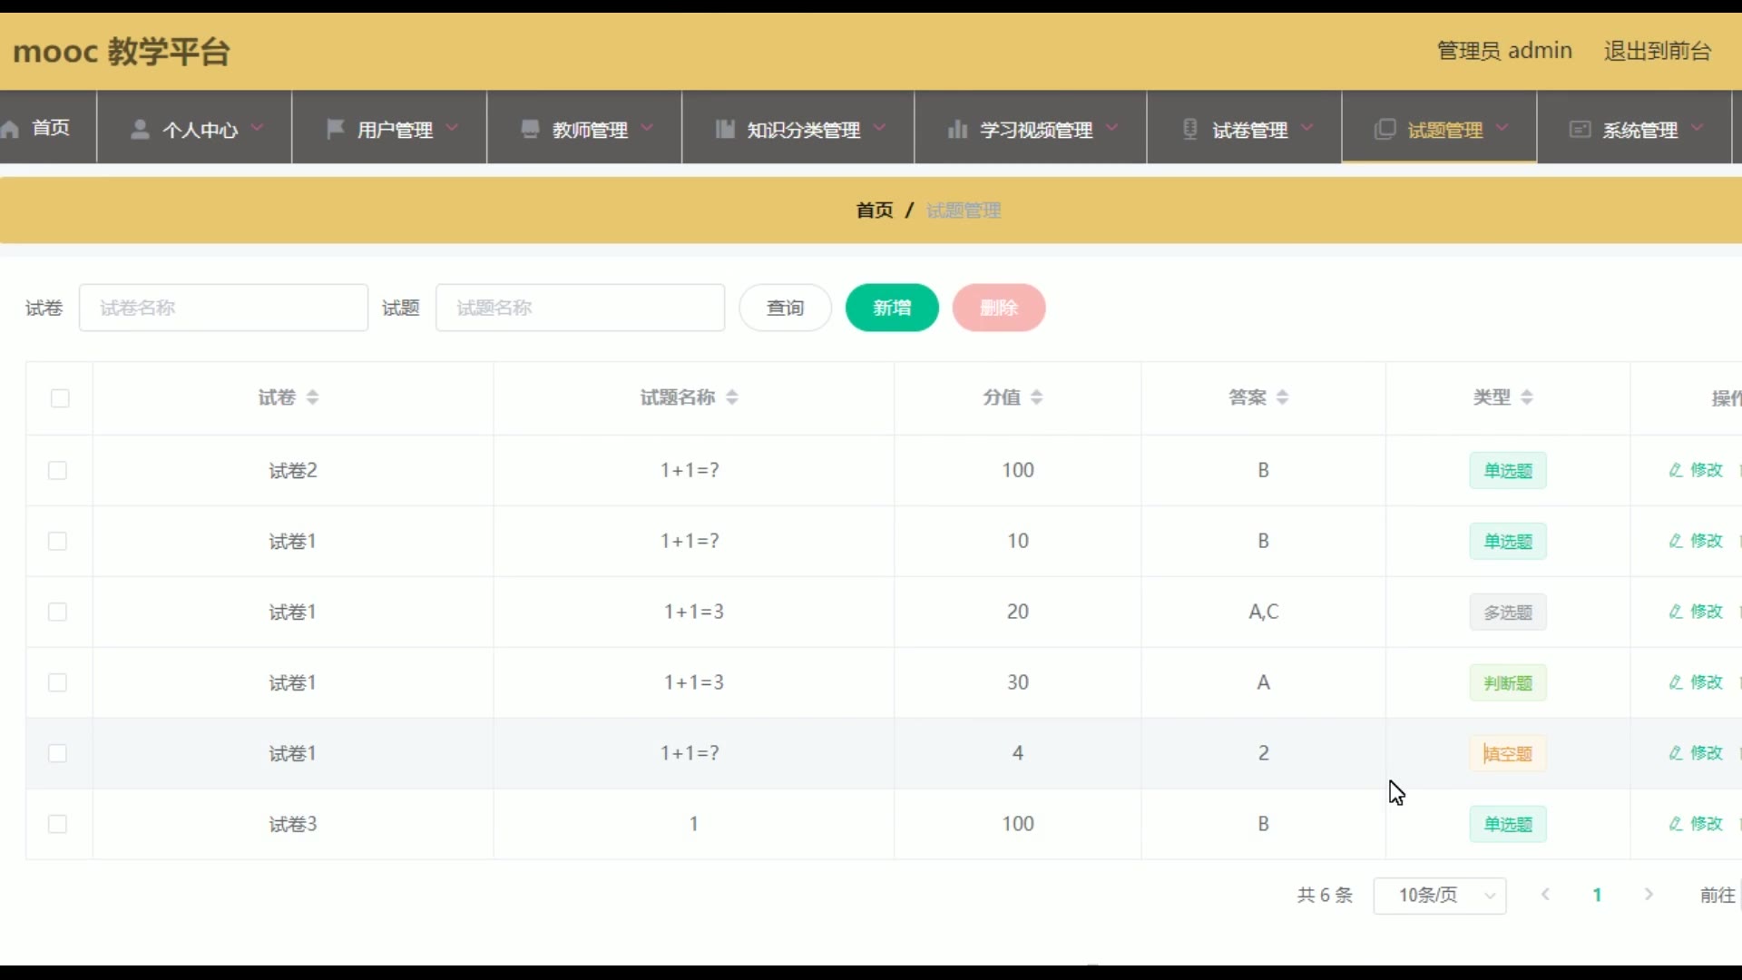Expand the 试卷管理 menu
This screenshot has height=980, width=1742.
click(x=1249, y=130)
